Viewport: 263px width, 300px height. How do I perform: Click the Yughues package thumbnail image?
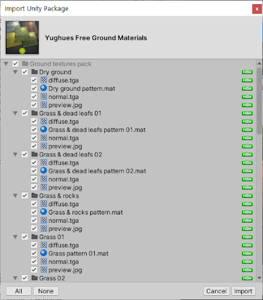(x=22, y=37)
